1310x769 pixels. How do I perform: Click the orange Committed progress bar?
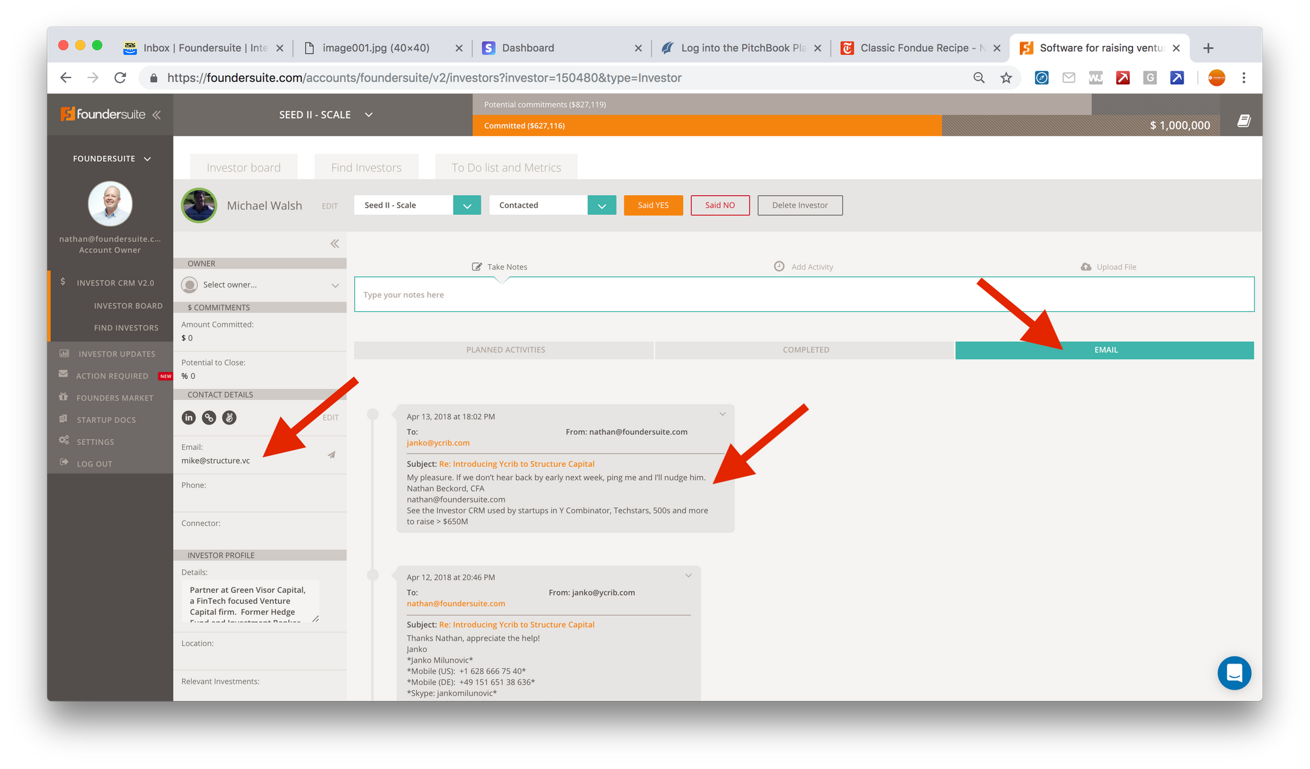pos(706,126)
